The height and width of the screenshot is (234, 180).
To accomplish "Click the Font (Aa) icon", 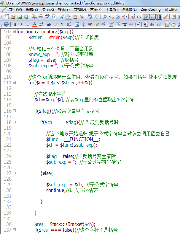I will (x=133, y=17).
